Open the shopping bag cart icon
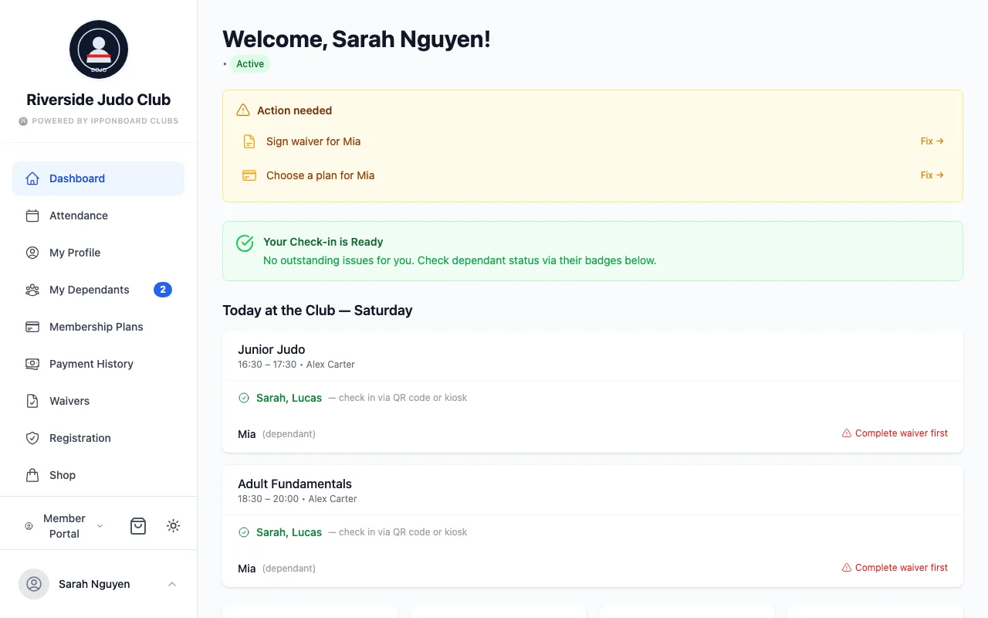Viewport: 988px width, 618px height. pos(138,526)
